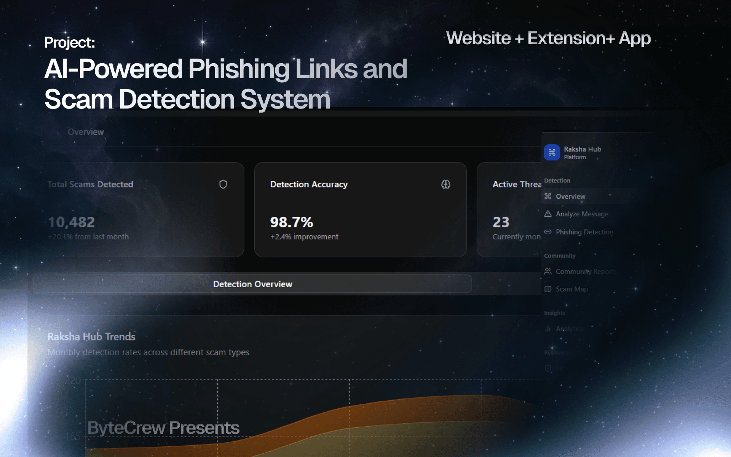Viewport: 731px width, 457px height.
Task: Click the blue Raksha Hub logo icon
Action: click(x=552, y=152)
